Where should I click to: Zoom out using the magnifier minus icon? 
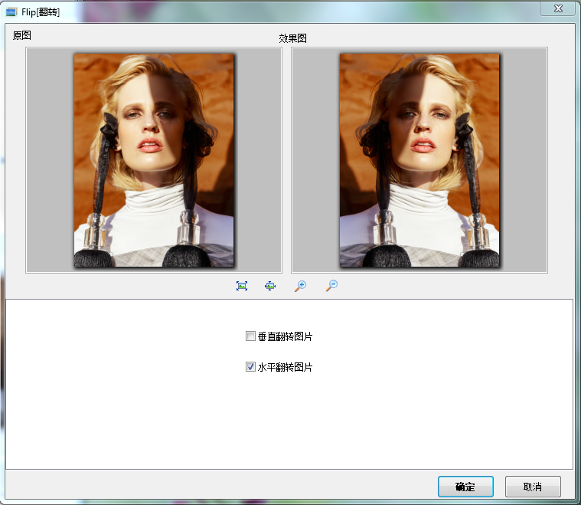point(331,286)
